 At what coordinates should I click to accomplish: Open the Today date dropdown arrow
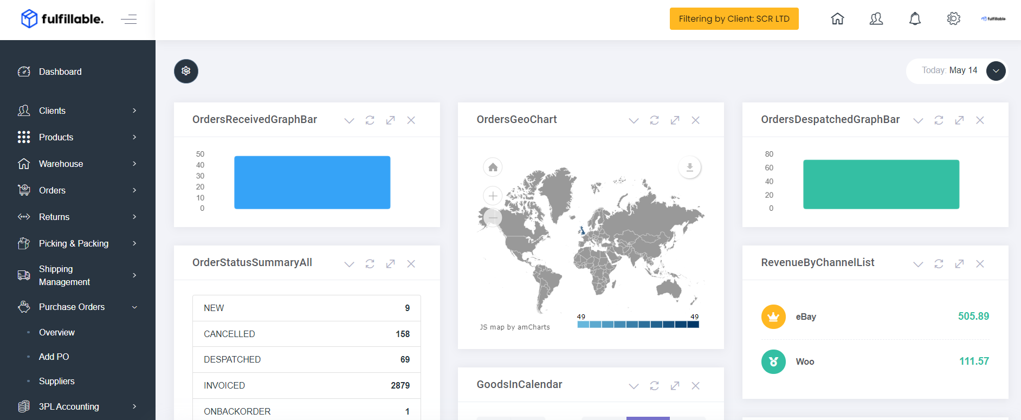(996, 71)
